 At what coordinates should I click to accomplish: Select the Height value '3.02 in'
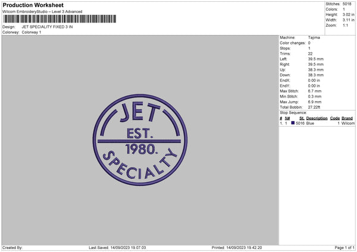348,14
